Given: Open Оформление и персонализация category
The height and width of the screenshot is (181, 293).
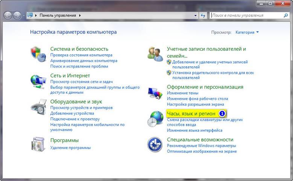Looking at the screenshot, I should (205, 87).
